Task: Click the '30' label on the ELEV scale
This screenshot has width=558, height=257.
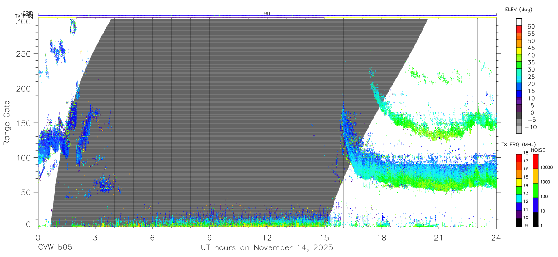Action: coord(531,69)
